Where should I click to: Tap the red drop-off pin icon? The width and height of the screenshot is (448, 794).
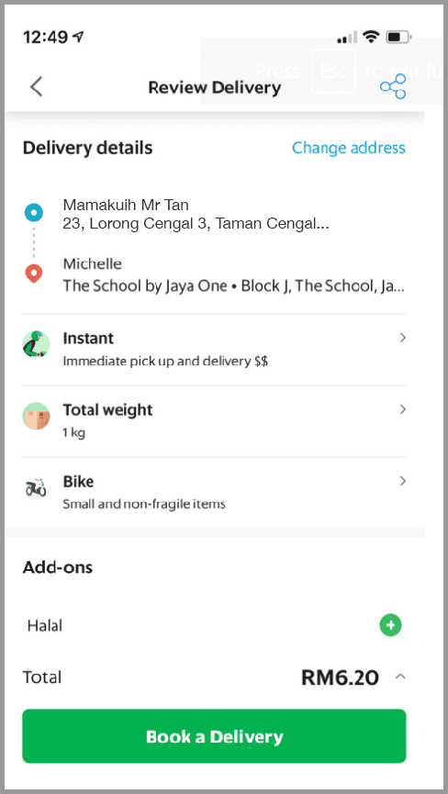(34, 274)
